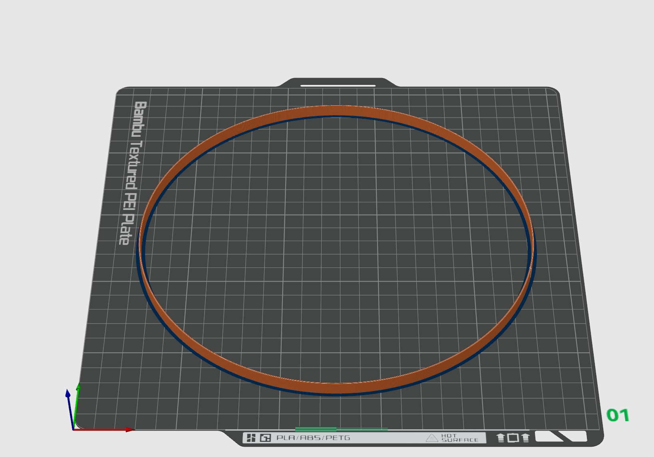Screen dimensions: 654x457
Task: Click the blue Z axis arrow
Action: point(70,409)
